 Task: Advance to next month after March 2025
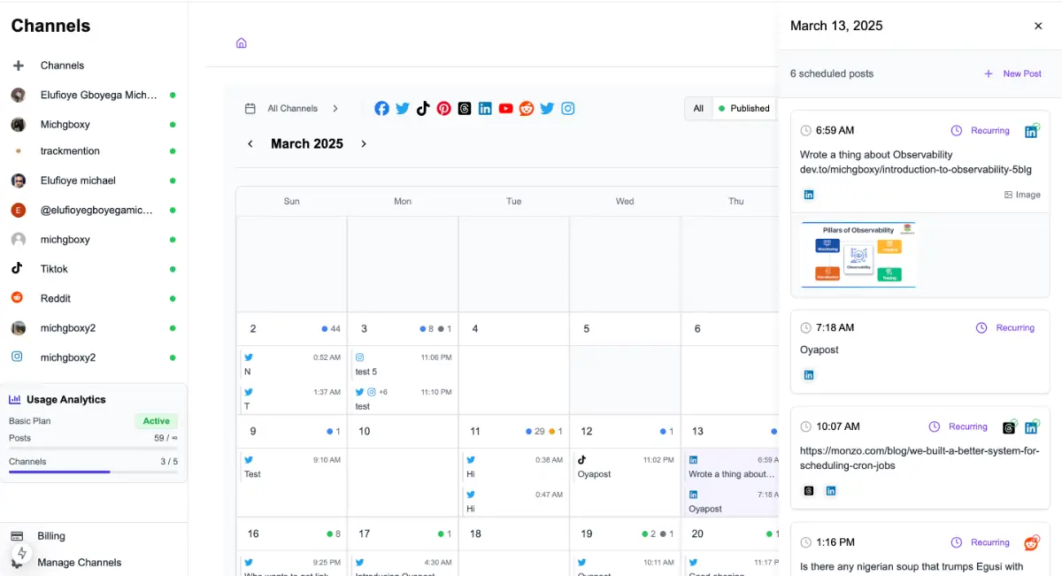tap(364, 144)
